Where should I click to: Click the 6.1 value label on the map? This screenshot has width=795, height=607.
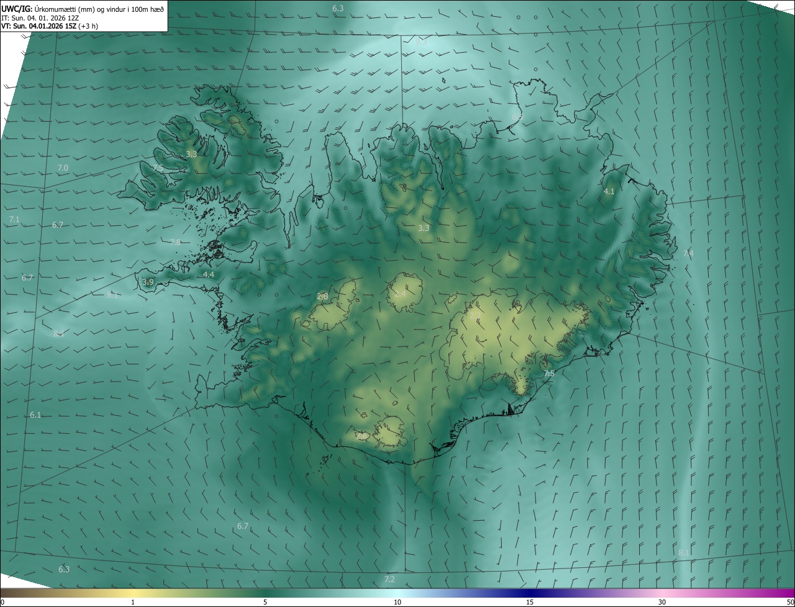click(35, 415)
